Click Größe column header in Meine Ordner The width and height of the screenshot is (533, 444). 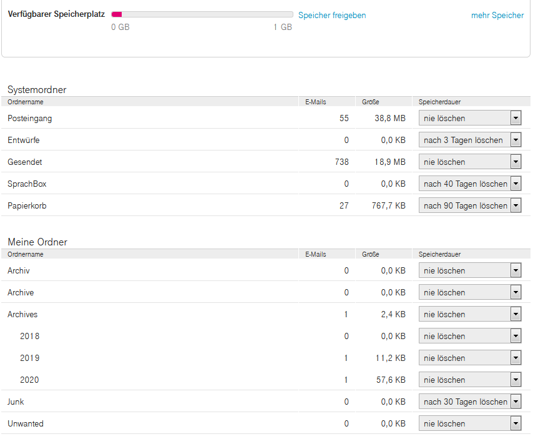coord(371,255)
